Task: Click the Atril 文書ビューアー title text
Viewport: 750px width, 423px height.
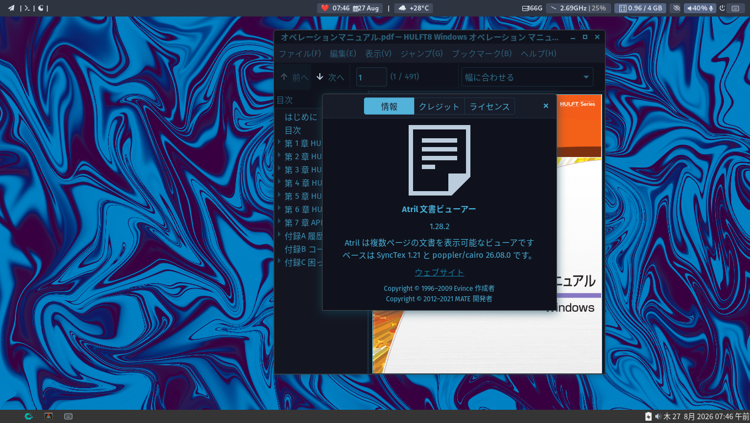Action: coord(439,209)
